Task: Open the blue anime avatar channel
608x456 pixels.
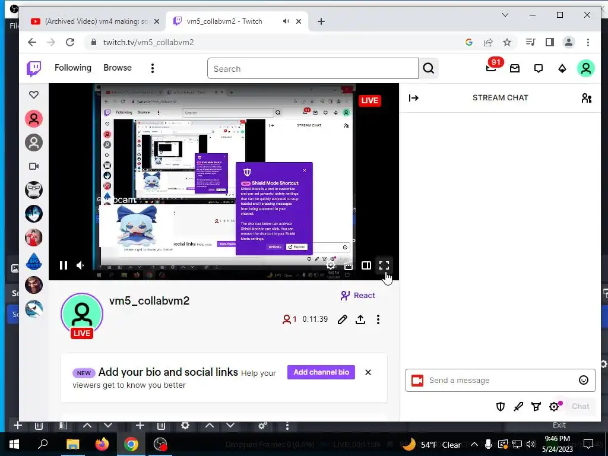Action: tap(34, 214)
